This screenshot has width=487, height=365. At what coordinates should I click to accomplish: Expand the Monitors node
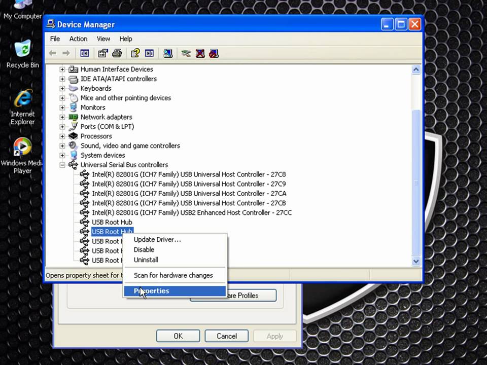(x=62, y=107)
